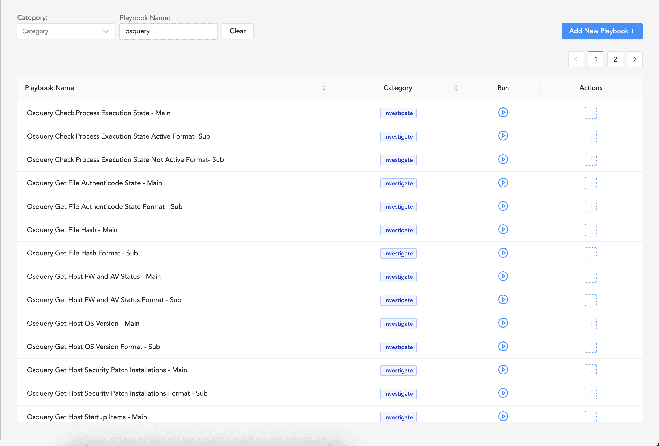The height and width of the screenshot is (446, 659).
Task: Run Get Host FW and AV Status - Main
Action: [x=503, y=276]
